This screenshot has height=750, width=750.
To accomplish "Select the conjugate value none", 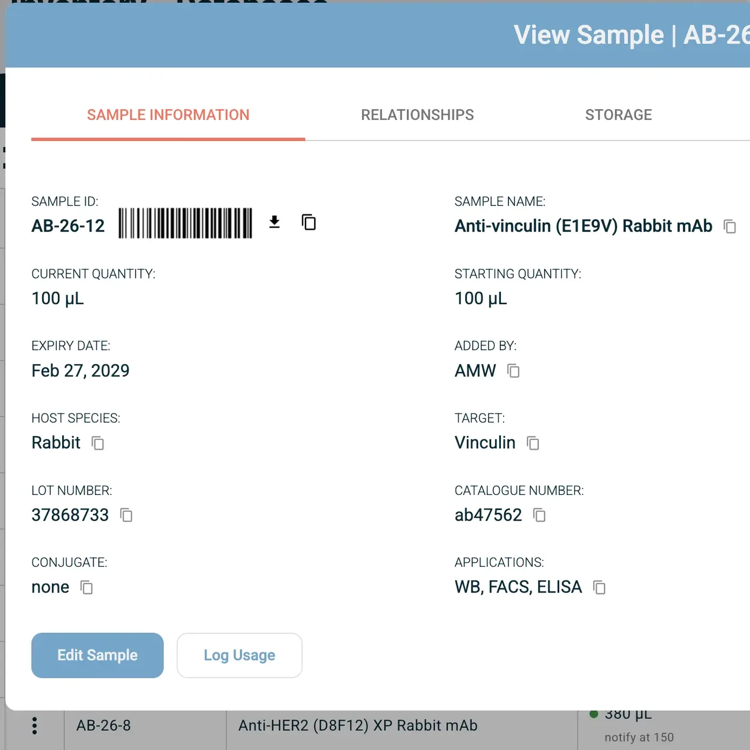I will [50, 587].
